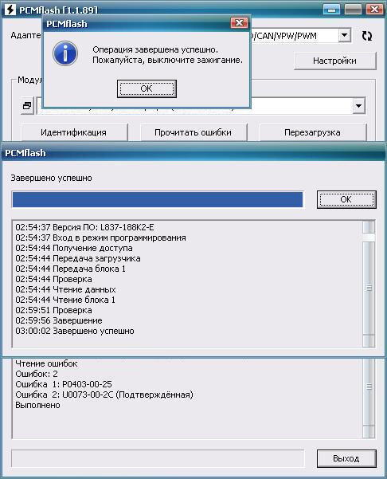Select log line 'Получение доступа'
The height and width of the screenshot is (479, 387).
(74, 248)
